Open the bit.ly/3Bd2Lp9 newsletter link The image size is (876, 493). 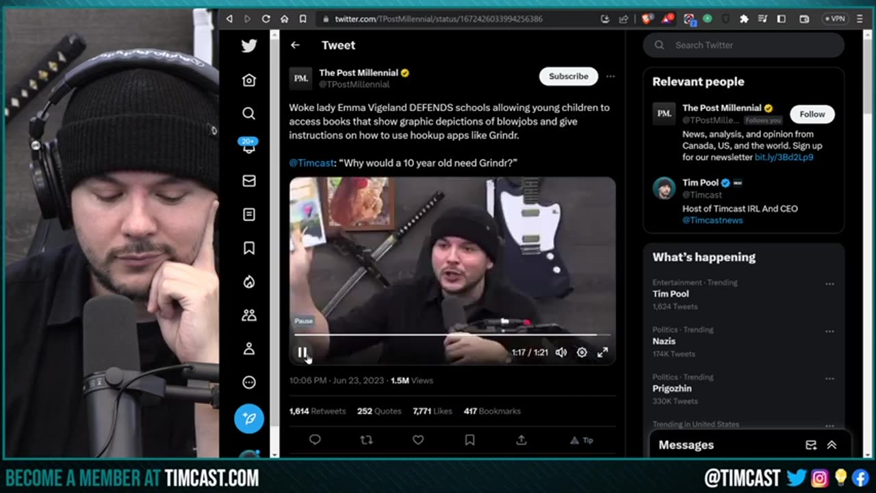click(x=784, y=157)
